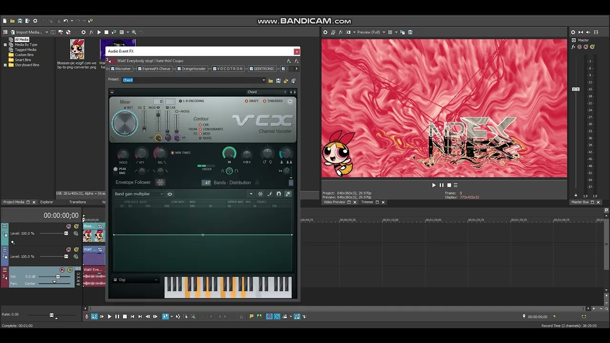
Task: Click the search media magnifier icon
Action: tap(134, 32)
